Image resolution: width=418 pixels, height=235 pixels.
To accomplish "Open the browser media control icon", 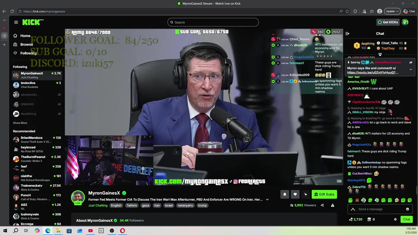I will point(364,11).
